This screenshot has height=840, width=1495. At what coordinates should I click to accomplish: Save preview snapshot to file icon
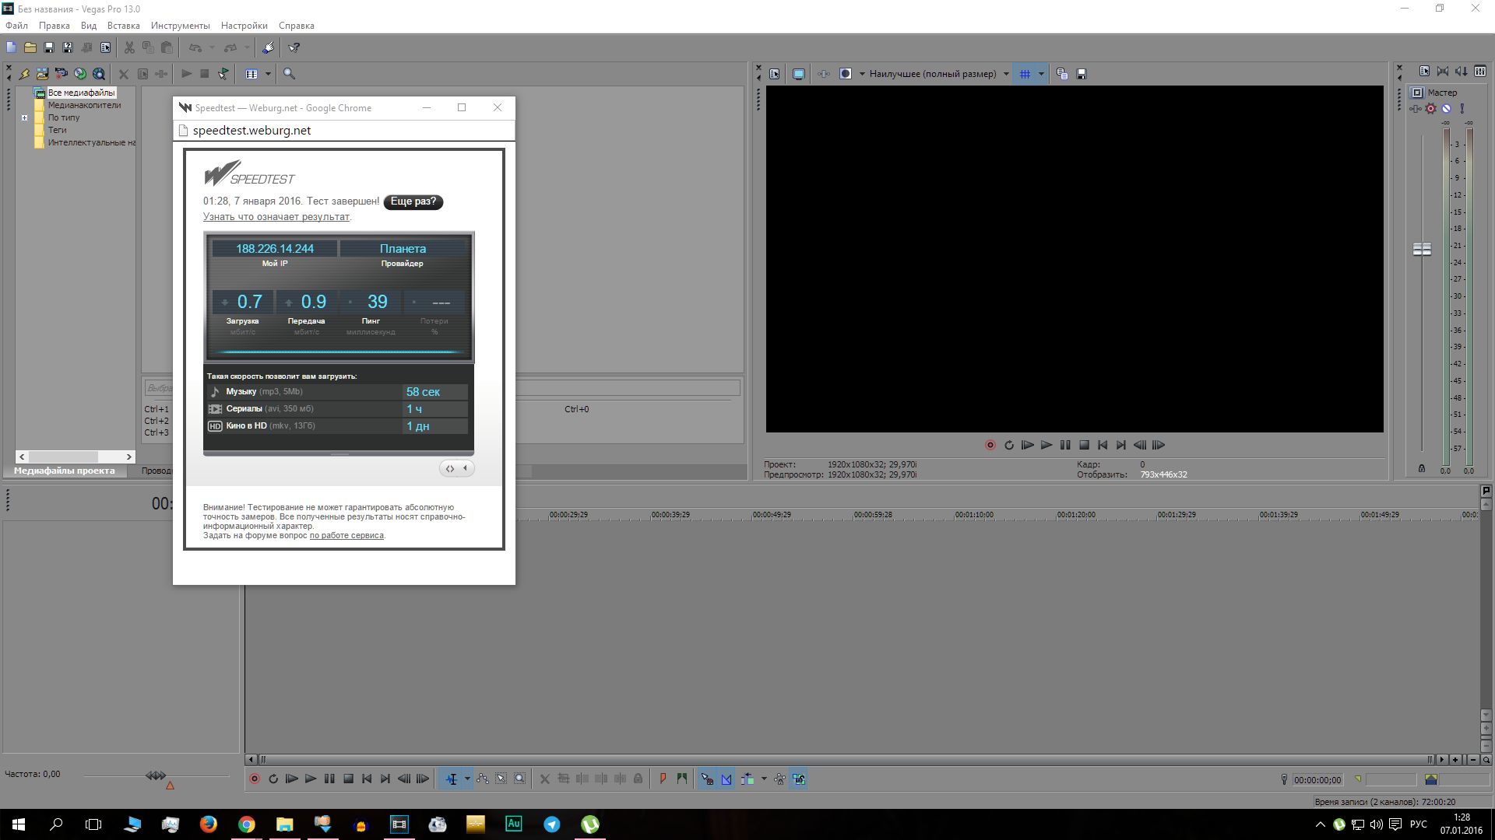click(x=1081, y=74)
